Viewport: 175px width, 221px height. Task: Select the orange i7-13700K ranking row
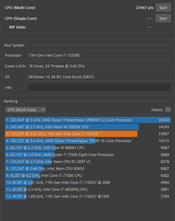88,134
